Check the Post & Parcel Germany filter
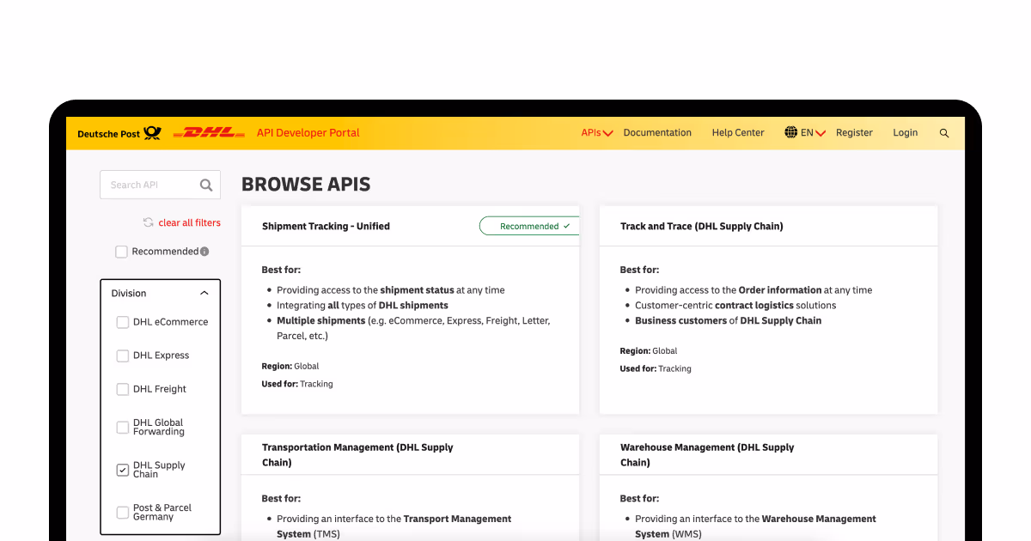 point(122,513)
